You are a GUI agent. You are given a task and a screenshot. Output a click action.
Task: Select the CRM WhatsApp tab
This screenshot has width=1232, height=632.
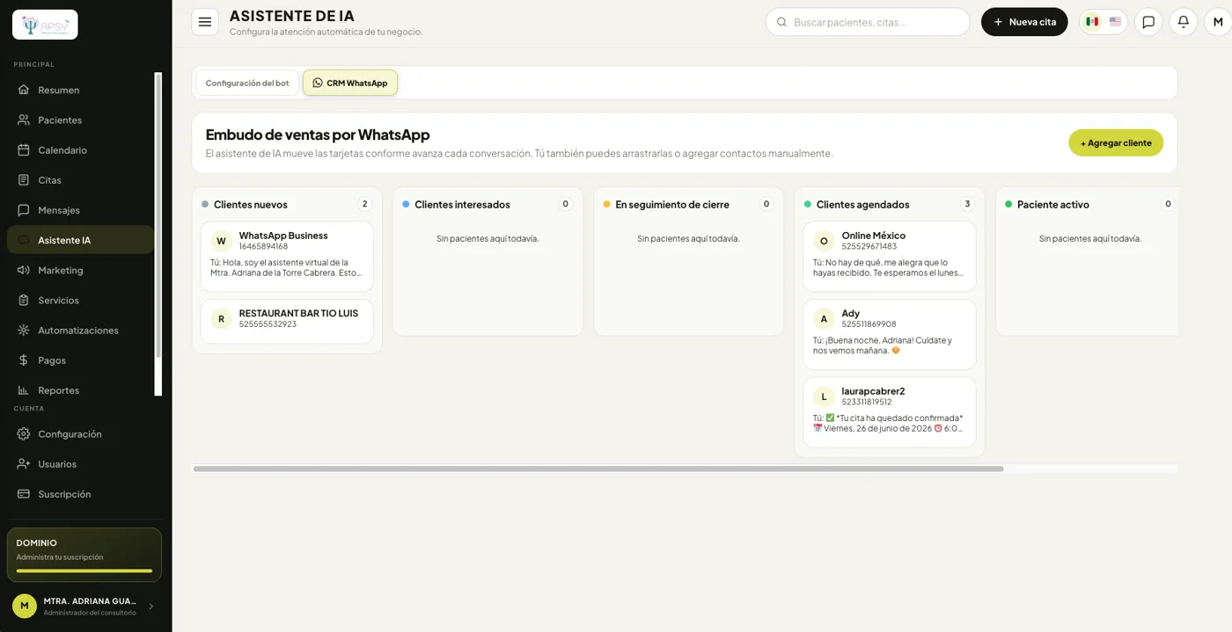tap(350, 83)
